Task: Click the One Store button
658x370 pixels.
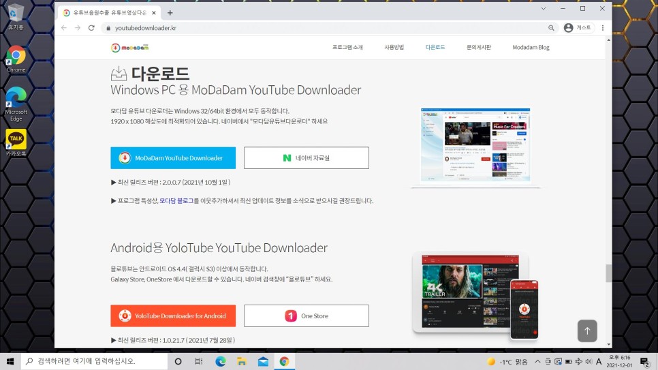Action: [307, 315]
